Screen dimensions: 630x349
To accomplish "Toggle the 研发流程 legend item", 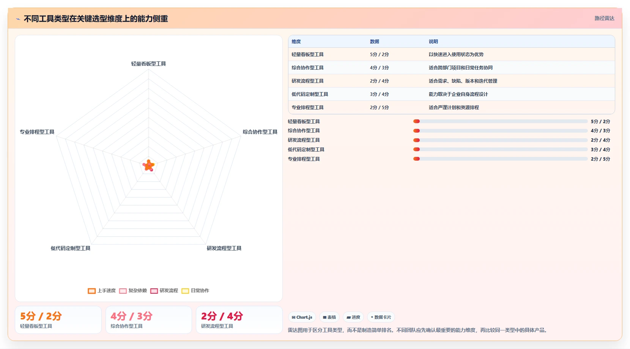I will coord(164,291).
